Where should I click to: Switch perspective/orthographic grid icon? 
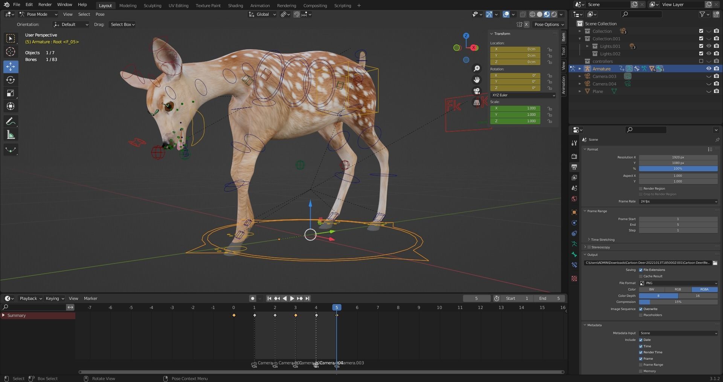477,102
